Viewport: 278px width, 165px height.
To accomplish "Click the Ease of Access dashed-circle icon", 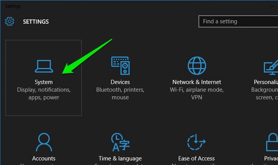I will (x=196, y=142).
